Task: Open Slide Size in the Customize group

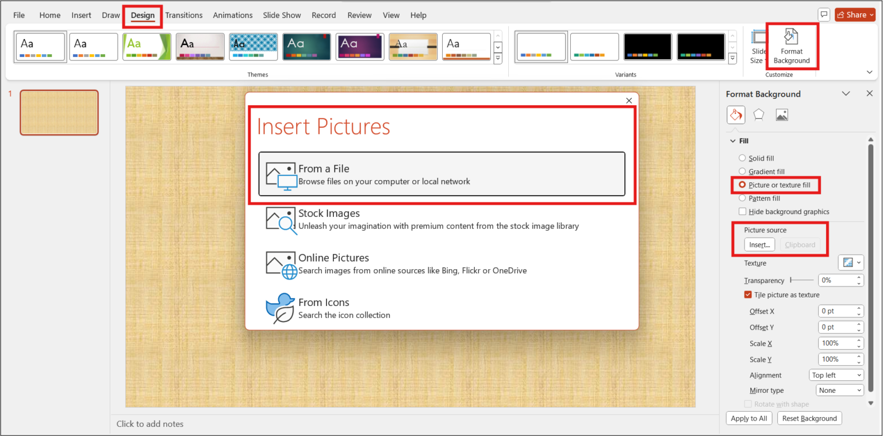Action: pos(758,46)
